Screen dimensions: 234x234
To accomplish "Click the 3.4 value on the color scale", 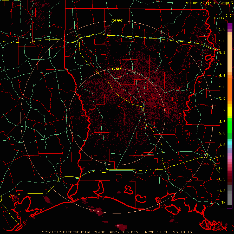I will point(222,122).
